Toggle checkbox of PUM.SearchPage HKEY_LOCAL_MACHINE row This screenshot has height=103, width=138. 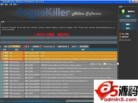point(2,75)
